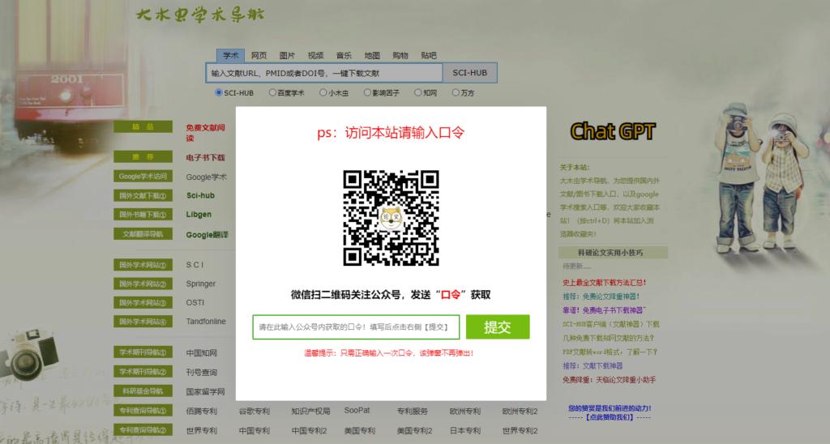
Task: Select the 知网 radio option
Action: point(417,92)
